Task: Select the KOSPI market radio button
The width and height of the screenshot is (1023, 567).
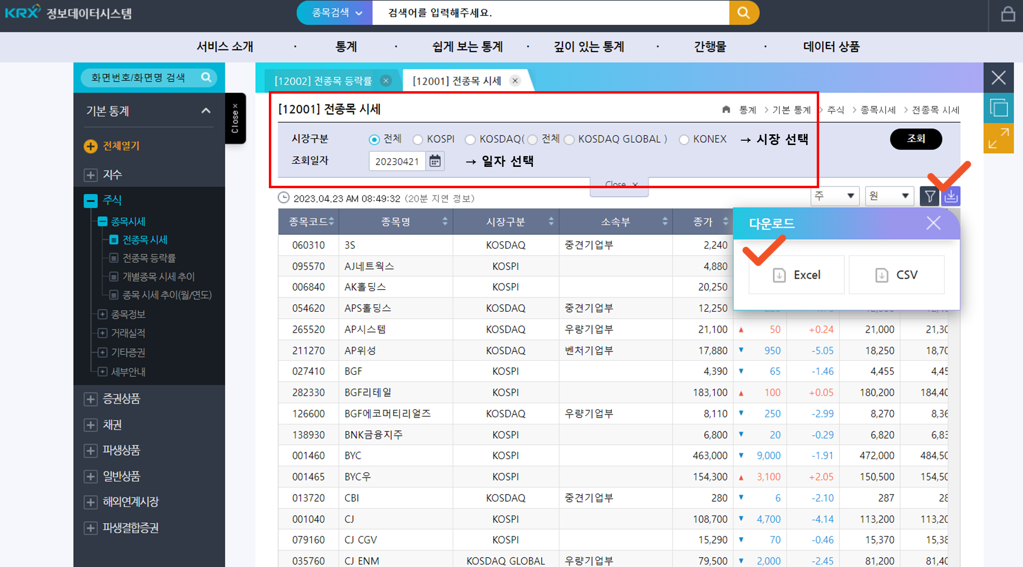Action: tap(418, 140)
